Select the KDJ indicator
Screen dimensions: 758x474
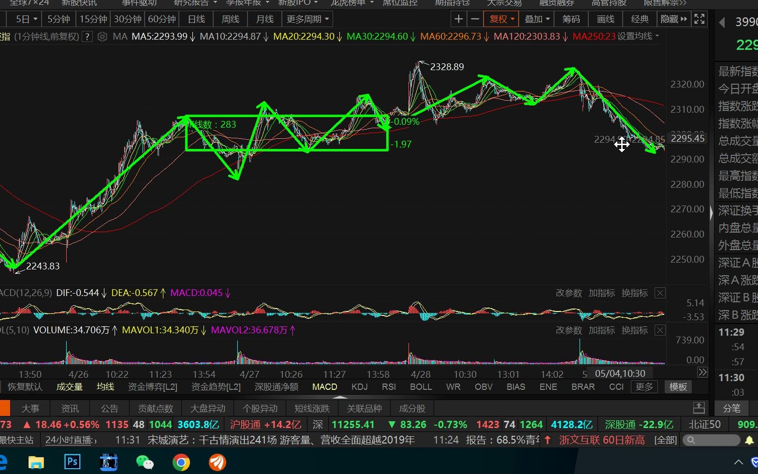(x=360, y=387)
